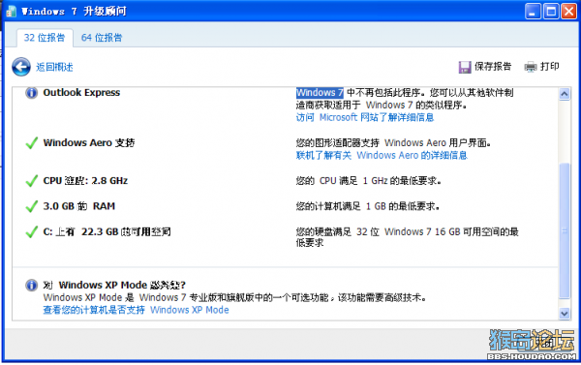Viewport: 581px width, 365px height.
Task: Click the 3.0 GB RAM label
Action: click(x=79, y=206)
